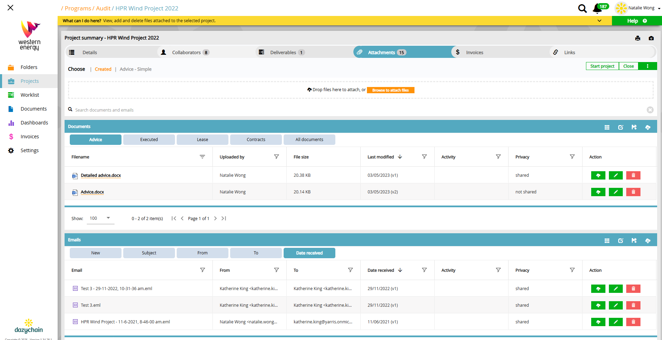Take snapshot using the camera icon
The image size is (662, 340).
click(651, 38)
